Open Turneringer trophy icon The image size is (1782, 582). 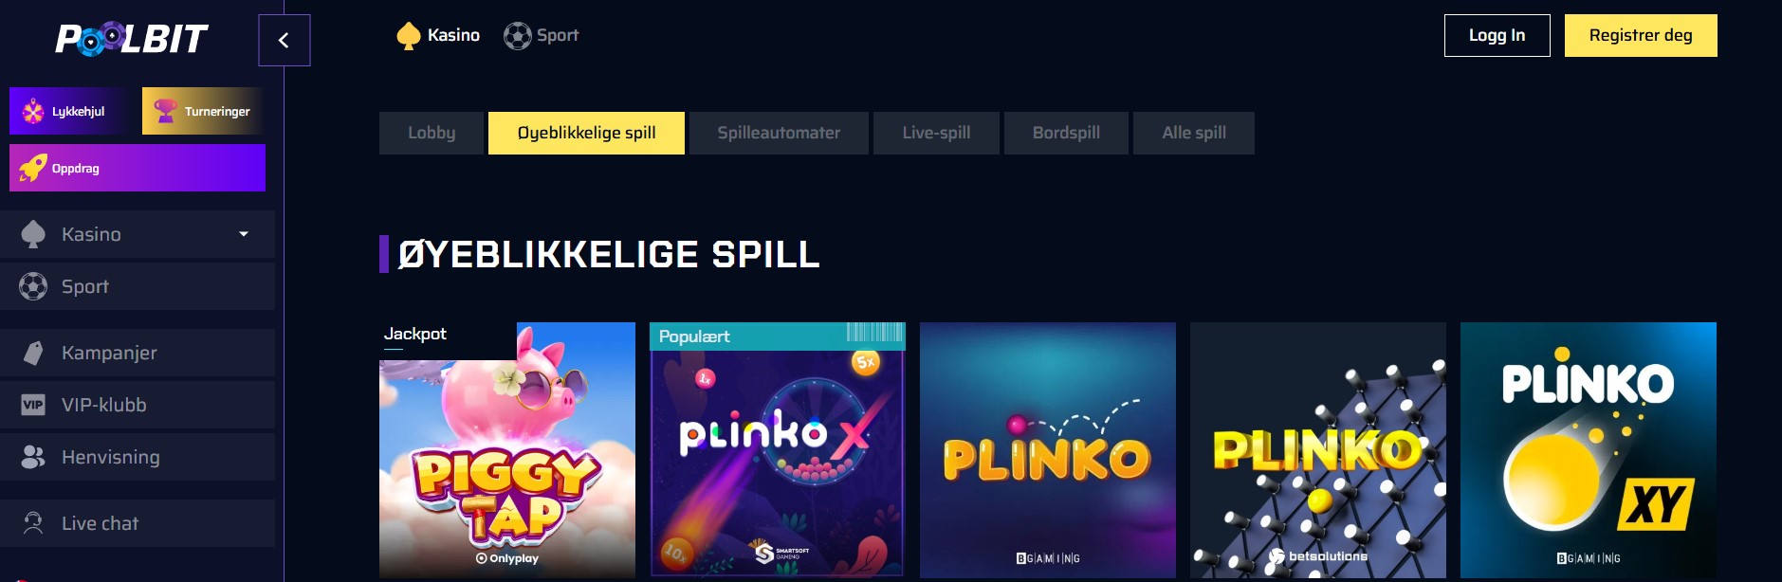tap(165, 111)
